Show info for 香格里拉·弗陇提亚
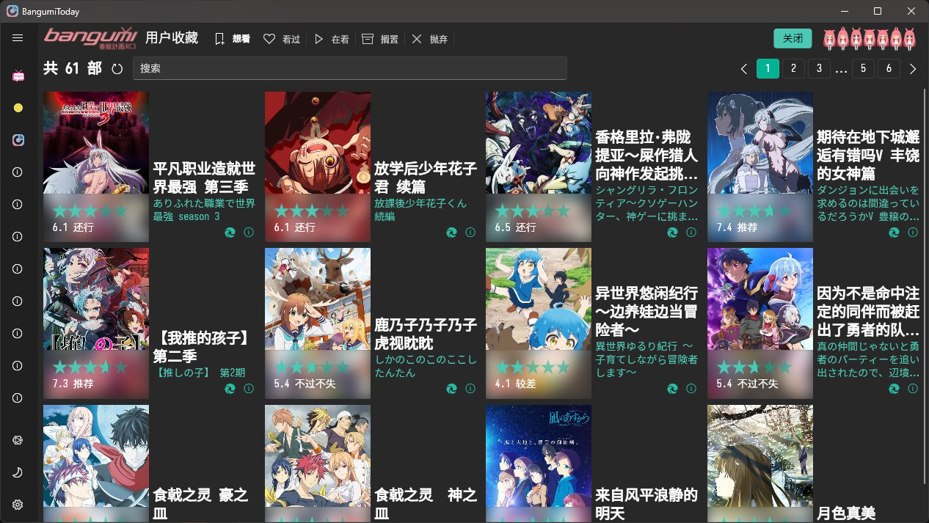This screenshot has width=929, height=523. coord(691,232)
